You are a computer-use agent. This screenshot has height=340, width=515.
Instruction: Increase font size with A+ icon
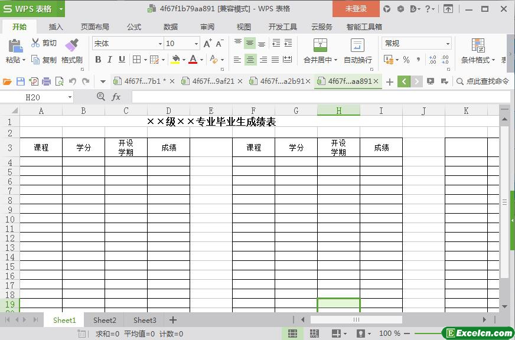(x=207, y=43)
